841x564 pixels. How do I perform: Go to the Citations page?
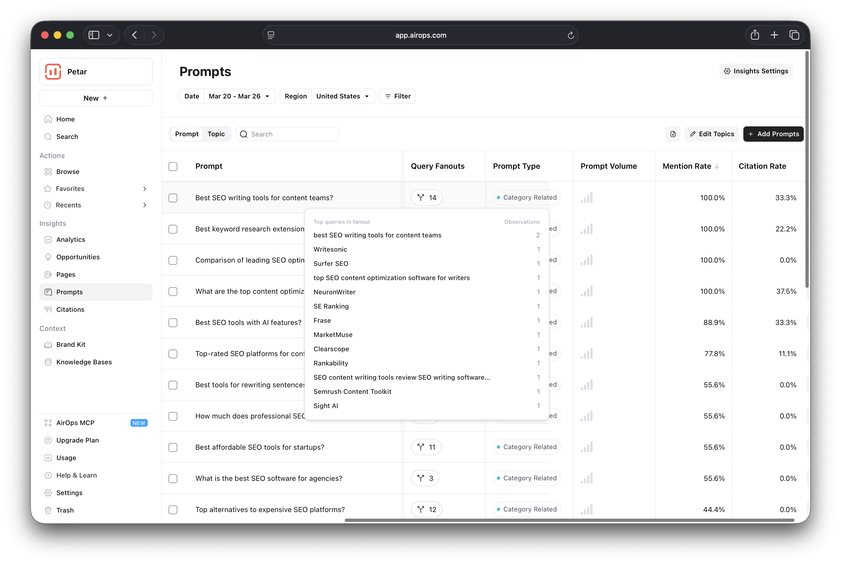point(70,309)
